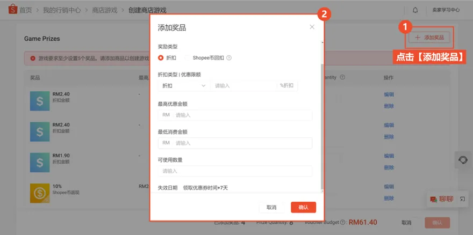Click the 聊聊 chat icon
The height and width of the screenshot is (235, 473).
coord(433,199)
